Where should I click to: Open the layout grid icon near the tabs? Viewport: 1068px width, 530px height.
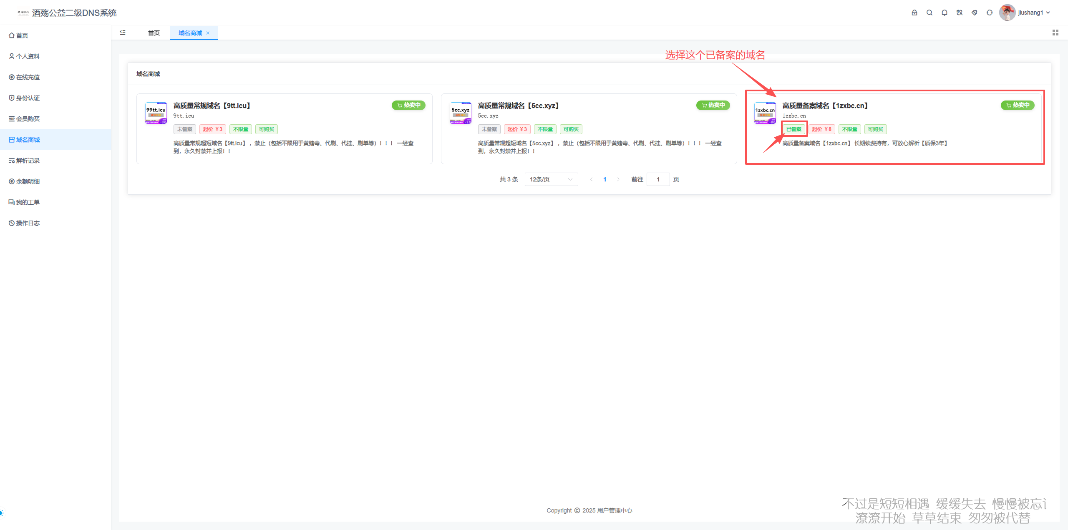[x=1055, y=32]
